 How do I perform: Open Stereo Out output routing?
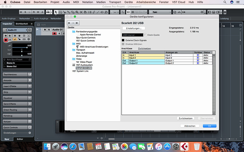(17, 66)
